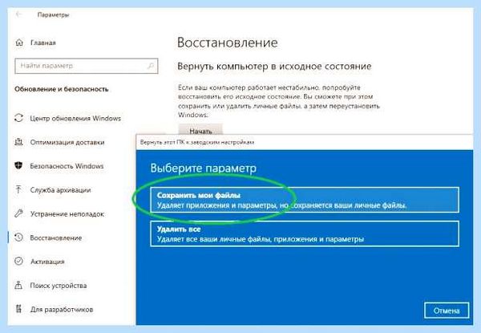Select the Для разработчиков tools icon

[18, 309]
